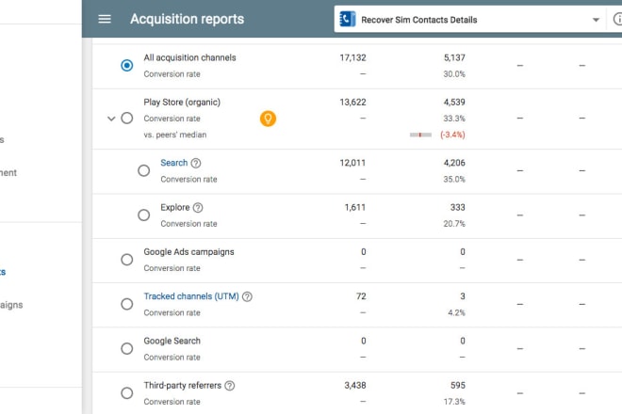Select Tracked channels (UTM) radio button
This screenshot has height=414, width=622.
(x=127, y=304)
